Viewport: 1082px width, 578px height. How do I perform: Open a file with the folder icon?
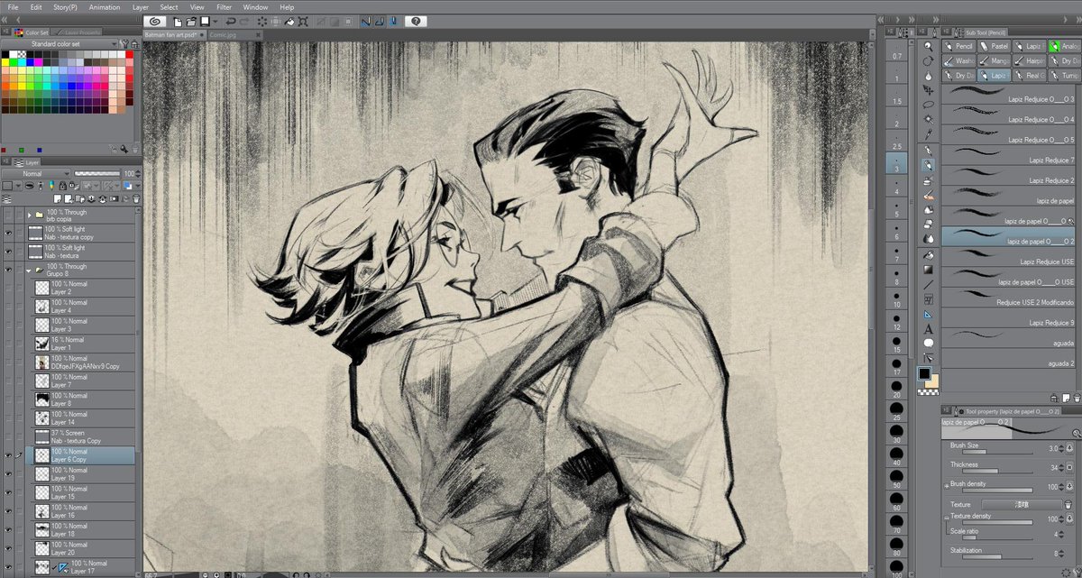(x=192, y=20)
